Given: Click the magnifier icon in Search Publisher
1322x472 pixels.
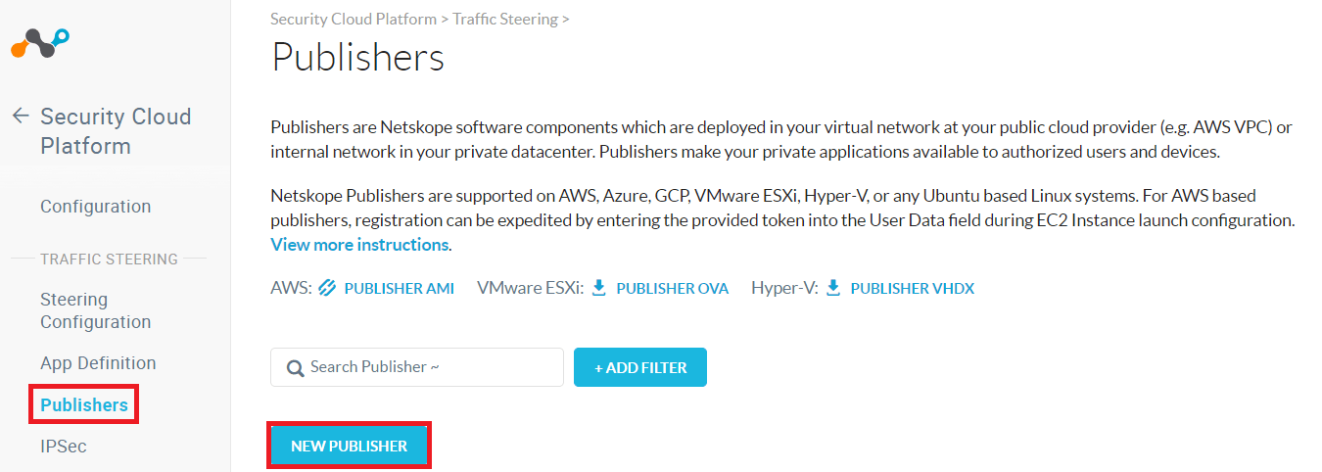Looking at the screenshot, I should 295,368.
